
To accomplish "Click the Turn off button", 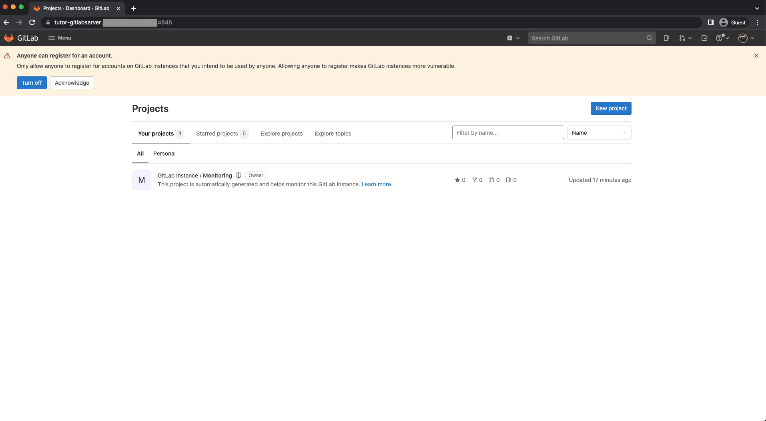I will [32, 83].
